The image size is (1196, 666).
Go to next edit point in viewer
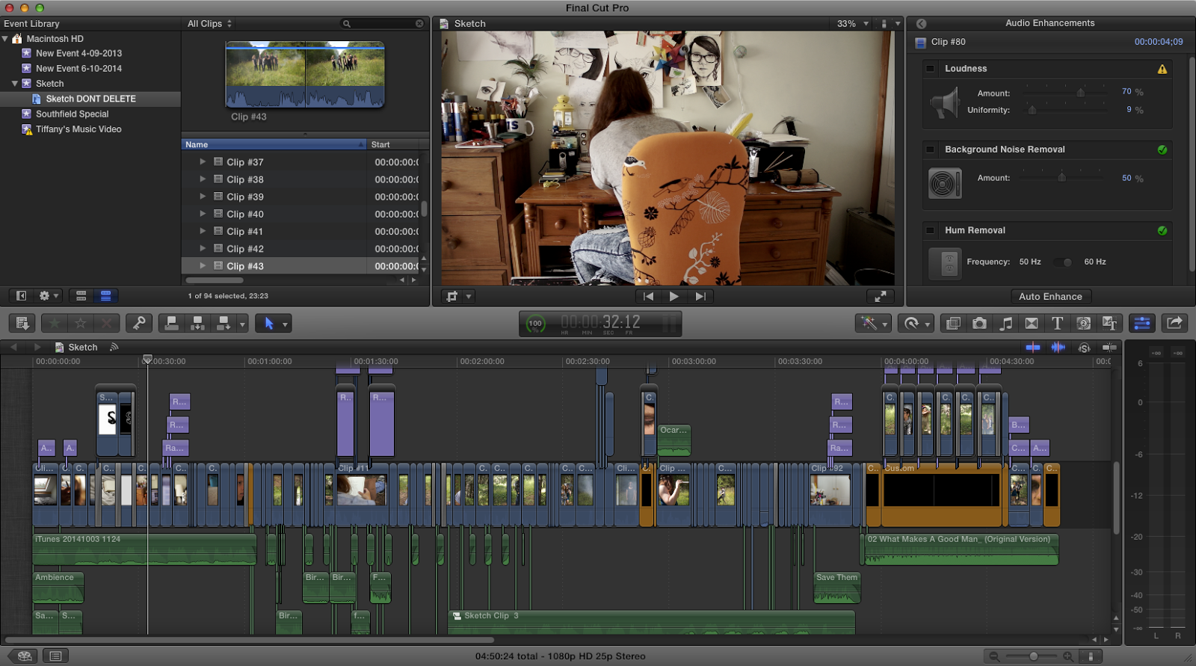(700, 297)
